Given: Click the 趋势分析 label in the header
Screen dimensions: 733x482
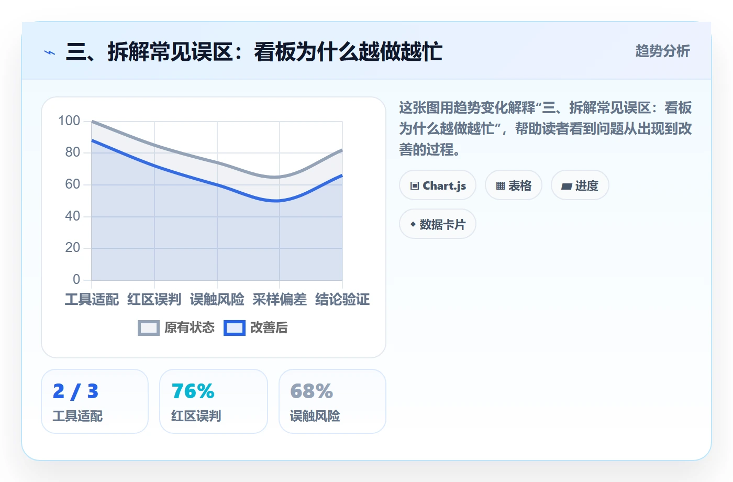Looking at the screenshot, I should [662, 51].
